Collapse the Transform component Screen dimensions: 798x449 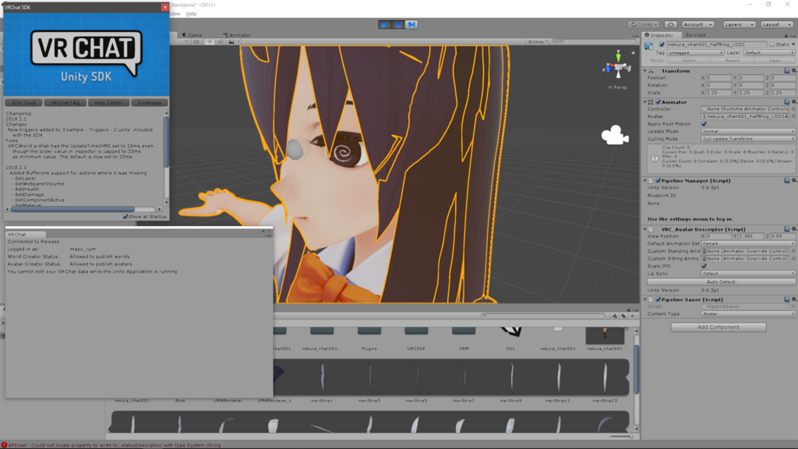[644, 71]
